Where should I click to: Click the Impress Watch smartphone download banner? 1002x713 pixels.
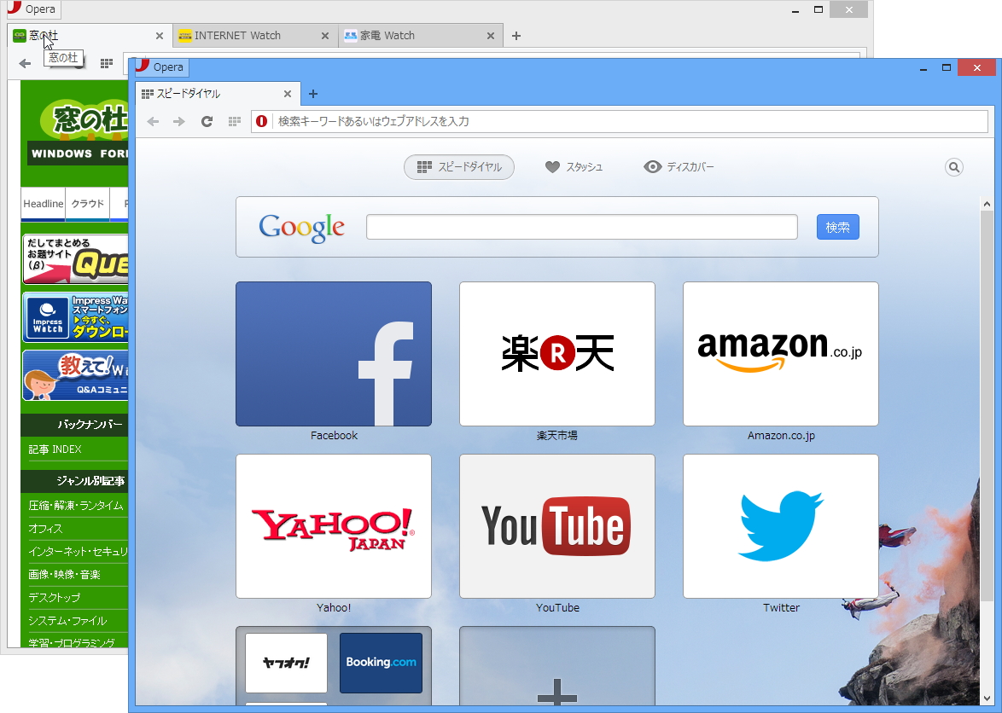[x=75, y=317]
